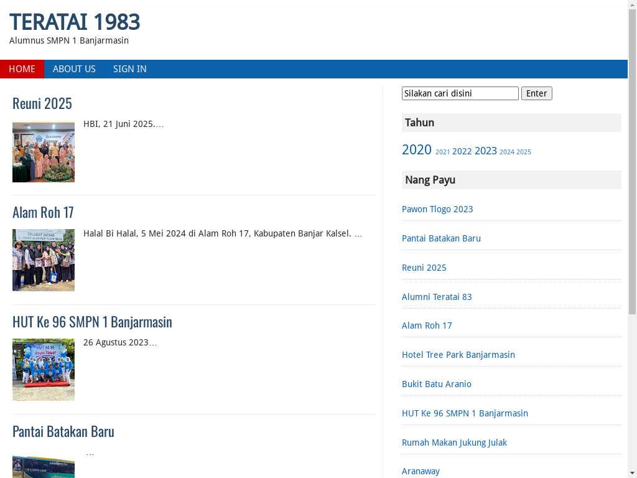The image size is (637, 478).
Task: Click the 'Alumnus SMPN 1 Banjarmasin' tagline
Action: click(x=69, y=40)
